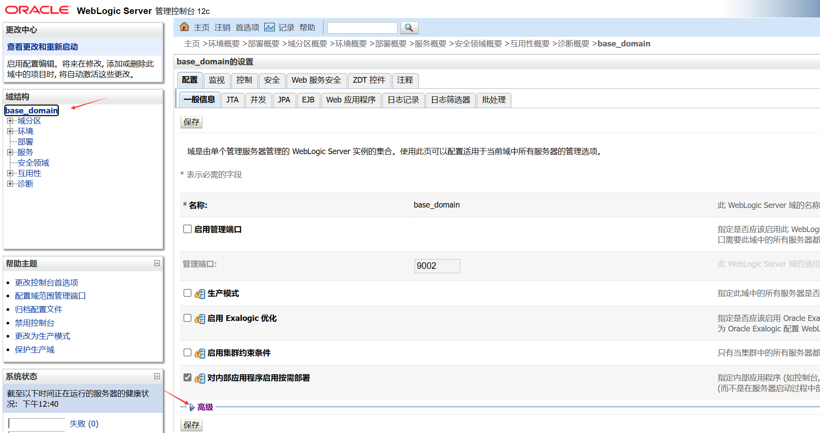Click the toolbar search input field
The image size is (820, 433).
point(362,28)
